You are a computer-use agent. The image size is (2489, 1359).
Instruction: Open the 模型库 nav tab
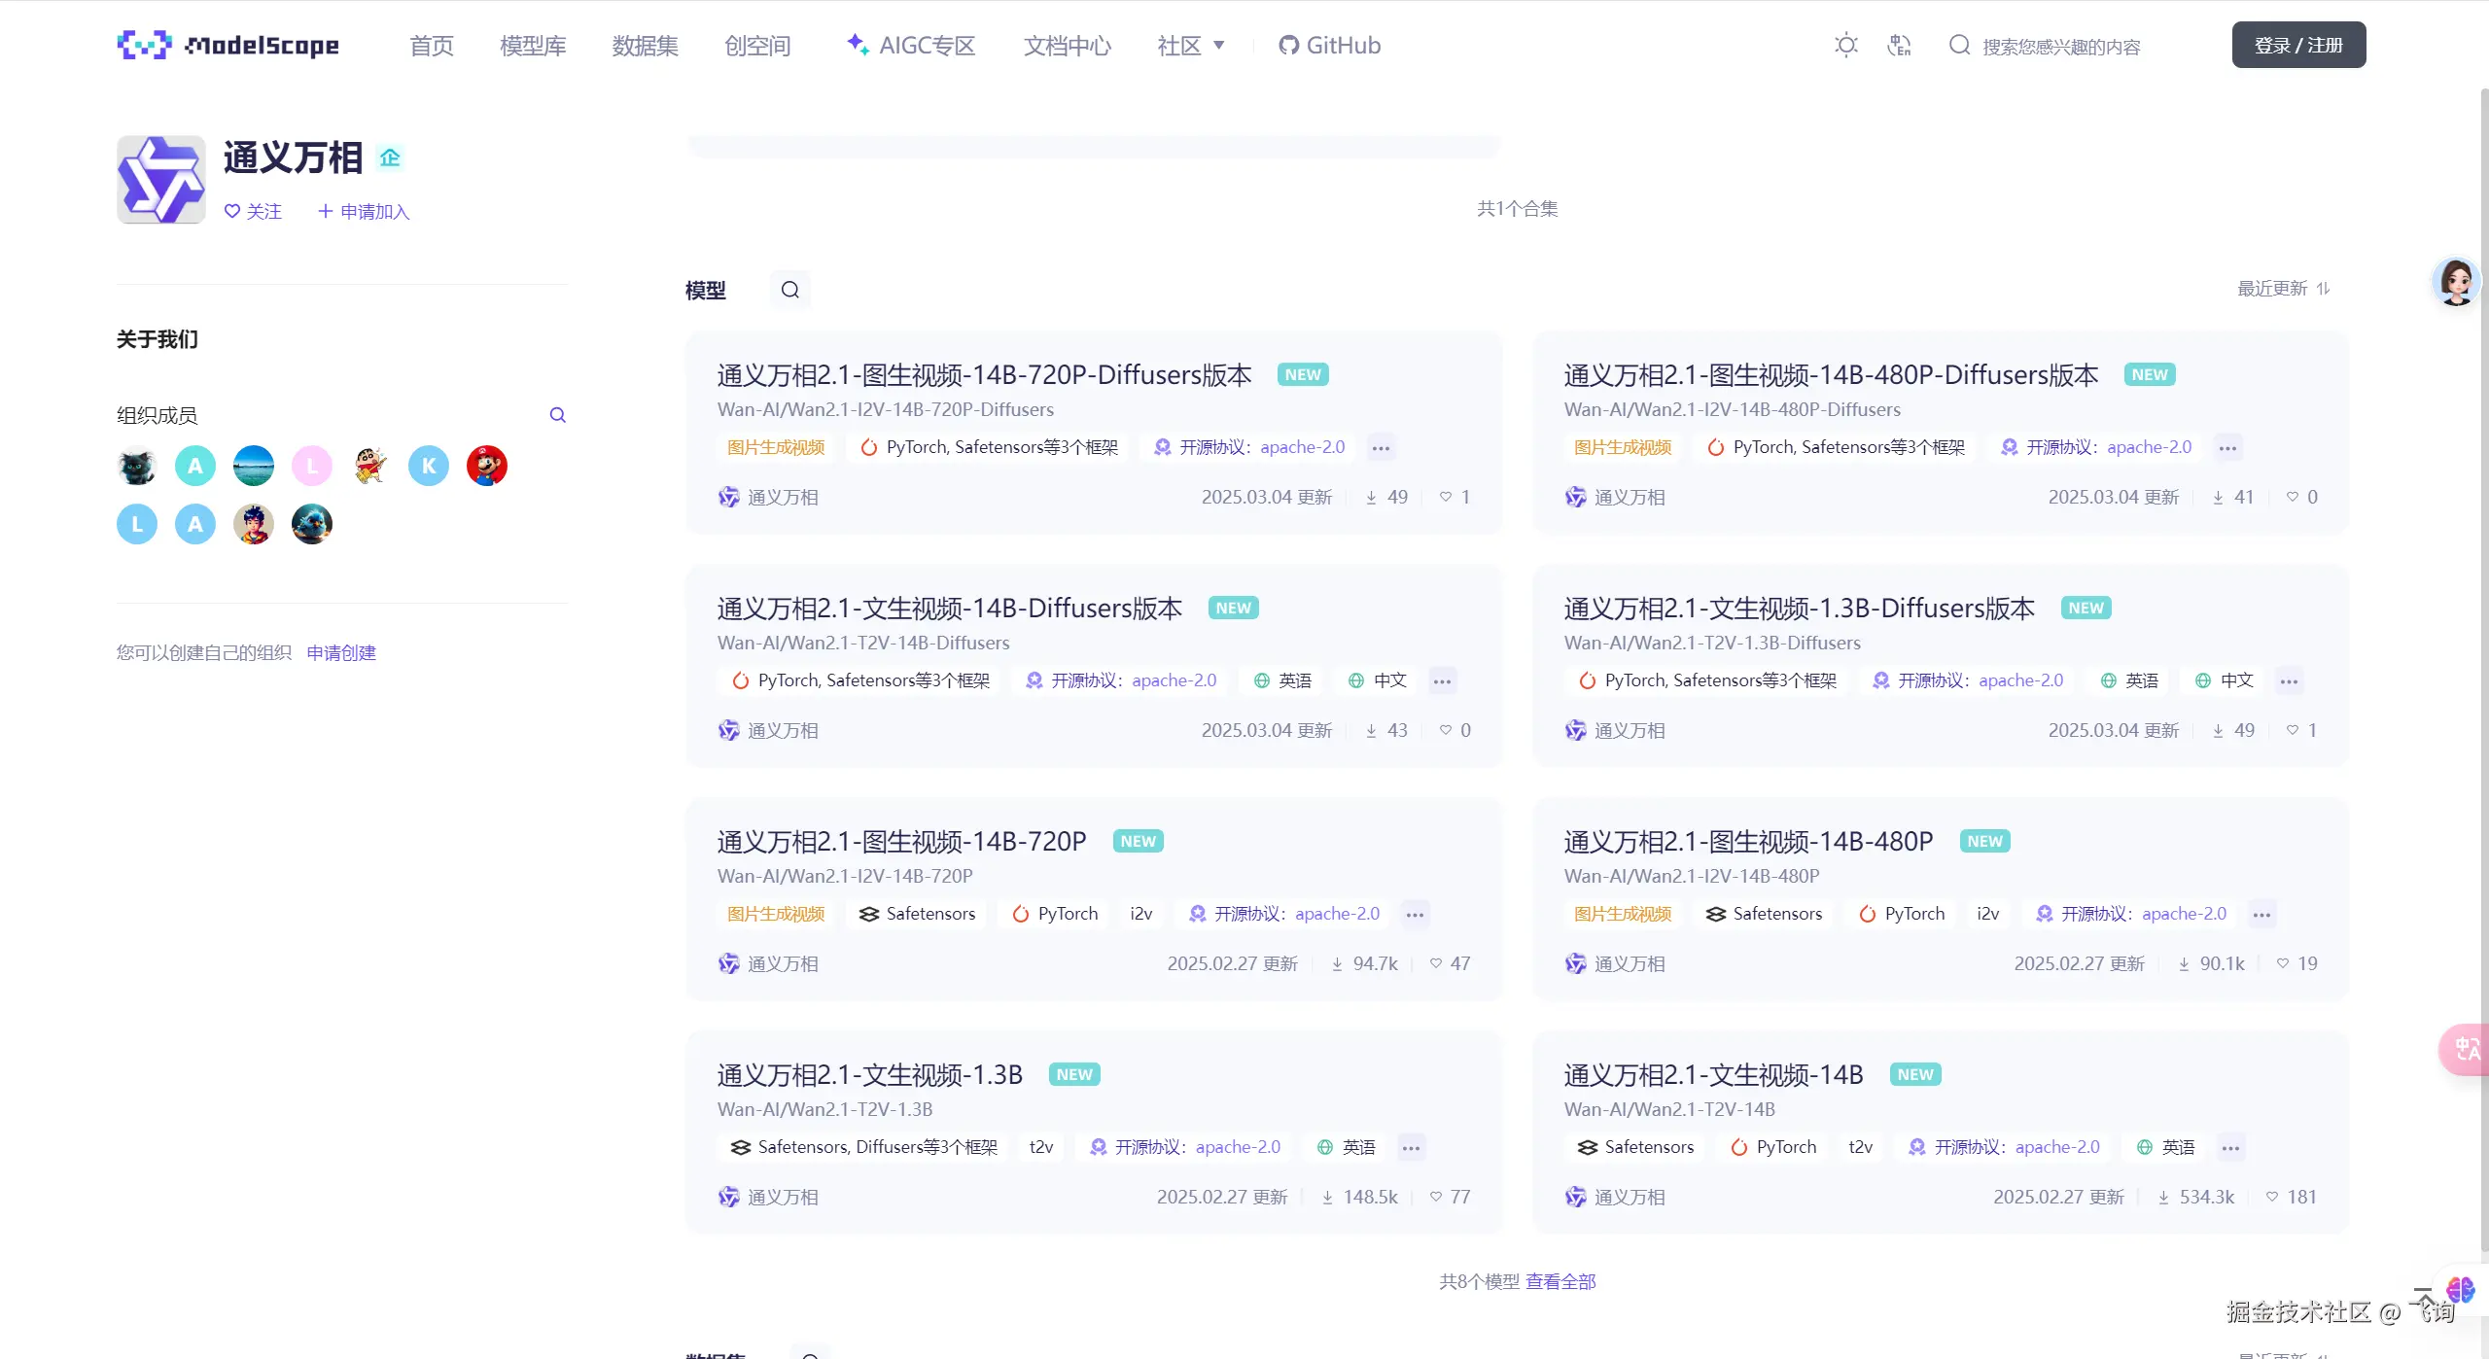click(533, 45)
